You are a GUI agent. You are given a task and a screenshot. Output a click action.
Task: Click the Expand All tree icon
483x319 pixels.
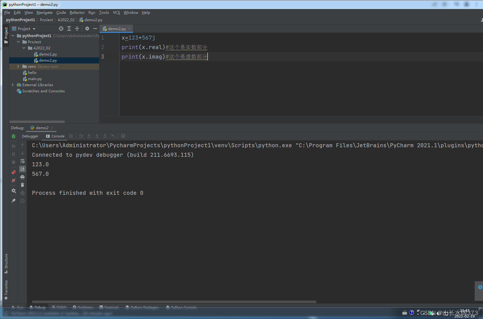(69, 29)
